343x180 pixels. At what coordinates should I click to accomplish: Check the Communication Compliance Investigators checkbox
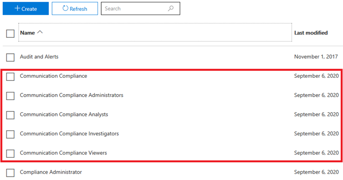10,135
